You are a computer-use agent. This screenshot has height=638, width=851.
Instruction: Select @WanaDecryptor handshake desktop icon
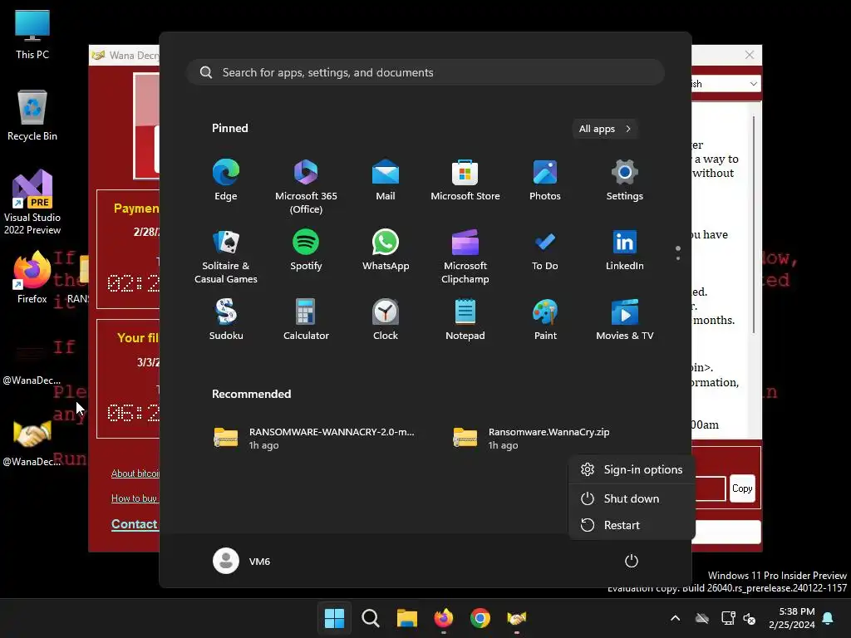pyautogui.click(x=32, y=442)
